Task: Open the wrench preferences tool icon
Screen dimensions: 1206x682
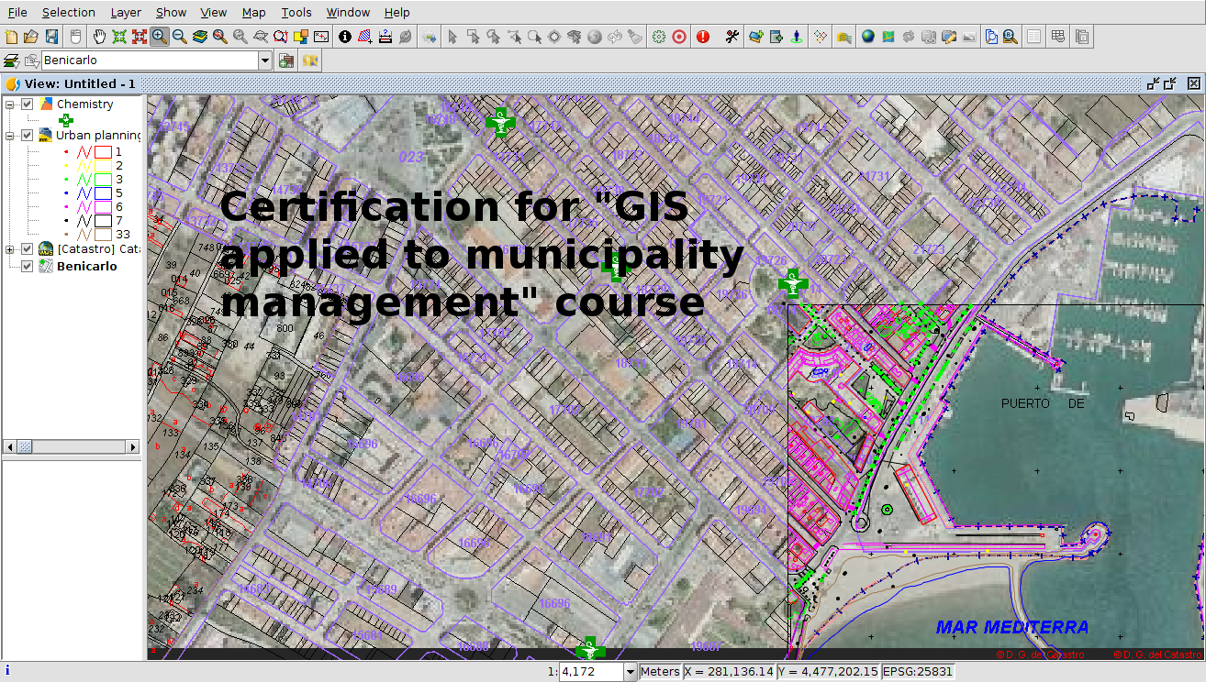Action: [732, 37]
